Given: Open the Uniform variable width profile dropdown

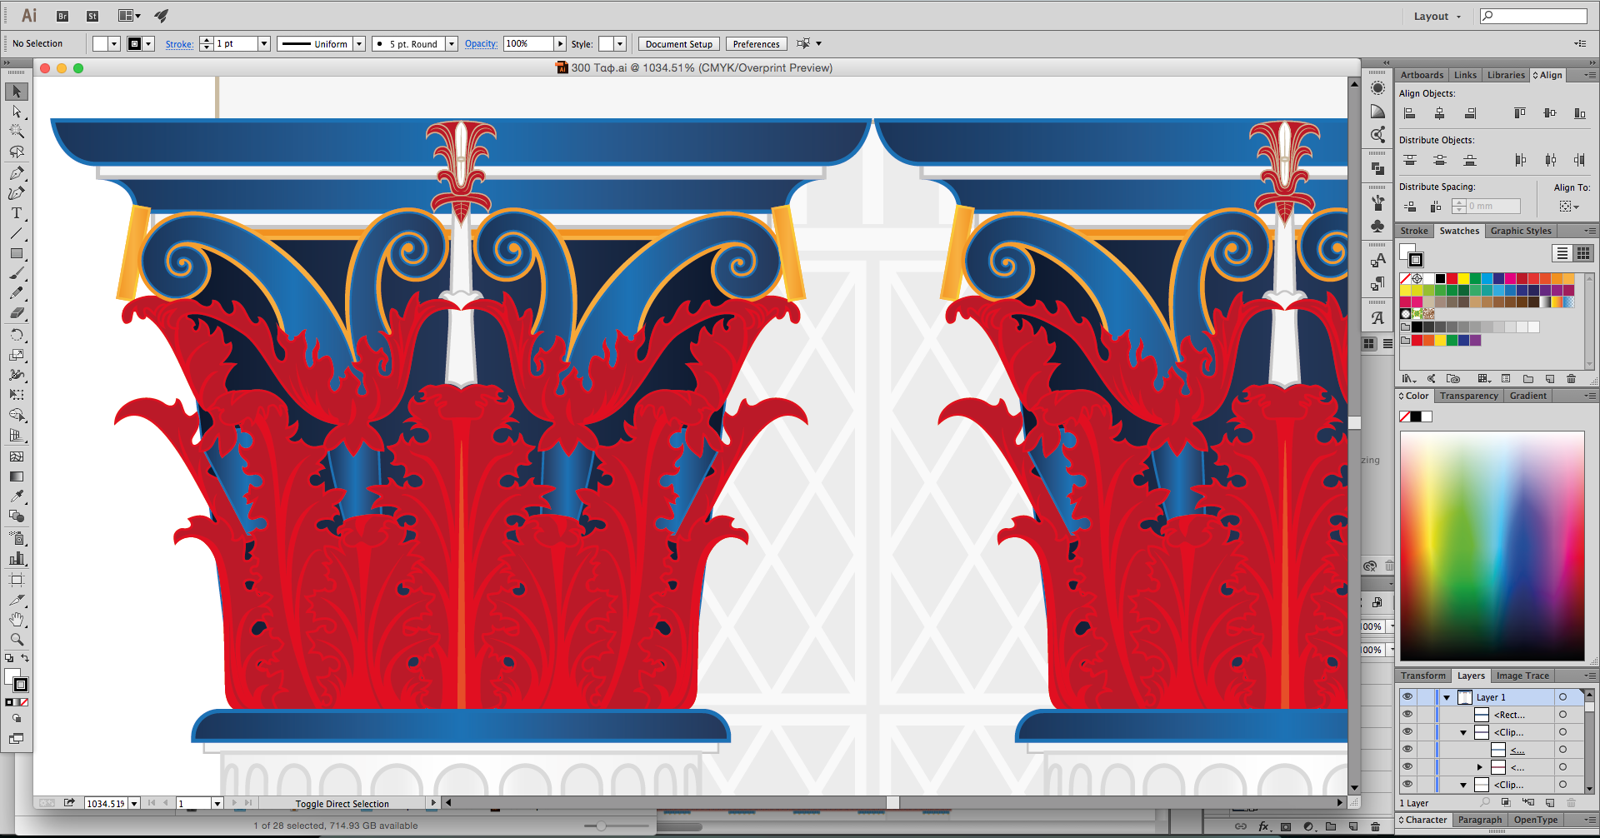Looking at the screenshot, I should click(359, 44).
